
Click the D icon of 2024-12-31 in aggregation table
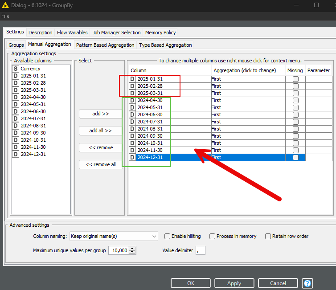(132, 157)
